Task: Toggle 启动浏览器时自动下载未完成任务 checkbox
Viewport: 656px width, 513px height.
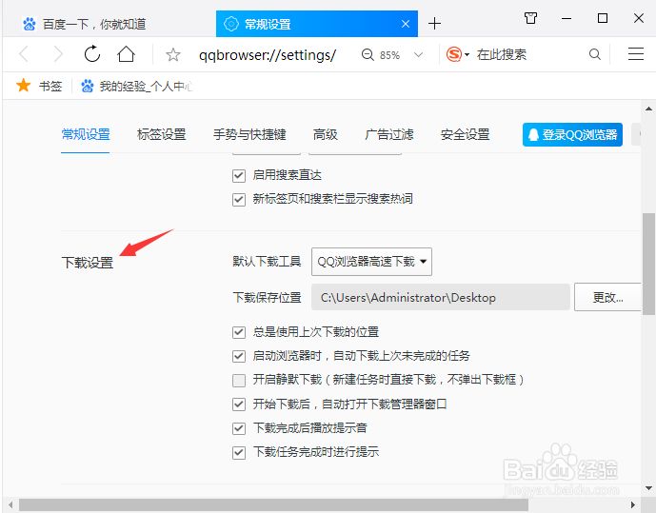Action: 239,356
